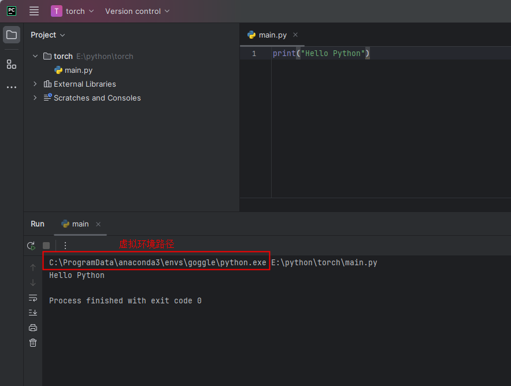Click line number 1 in the gutter

coord(254,53)
